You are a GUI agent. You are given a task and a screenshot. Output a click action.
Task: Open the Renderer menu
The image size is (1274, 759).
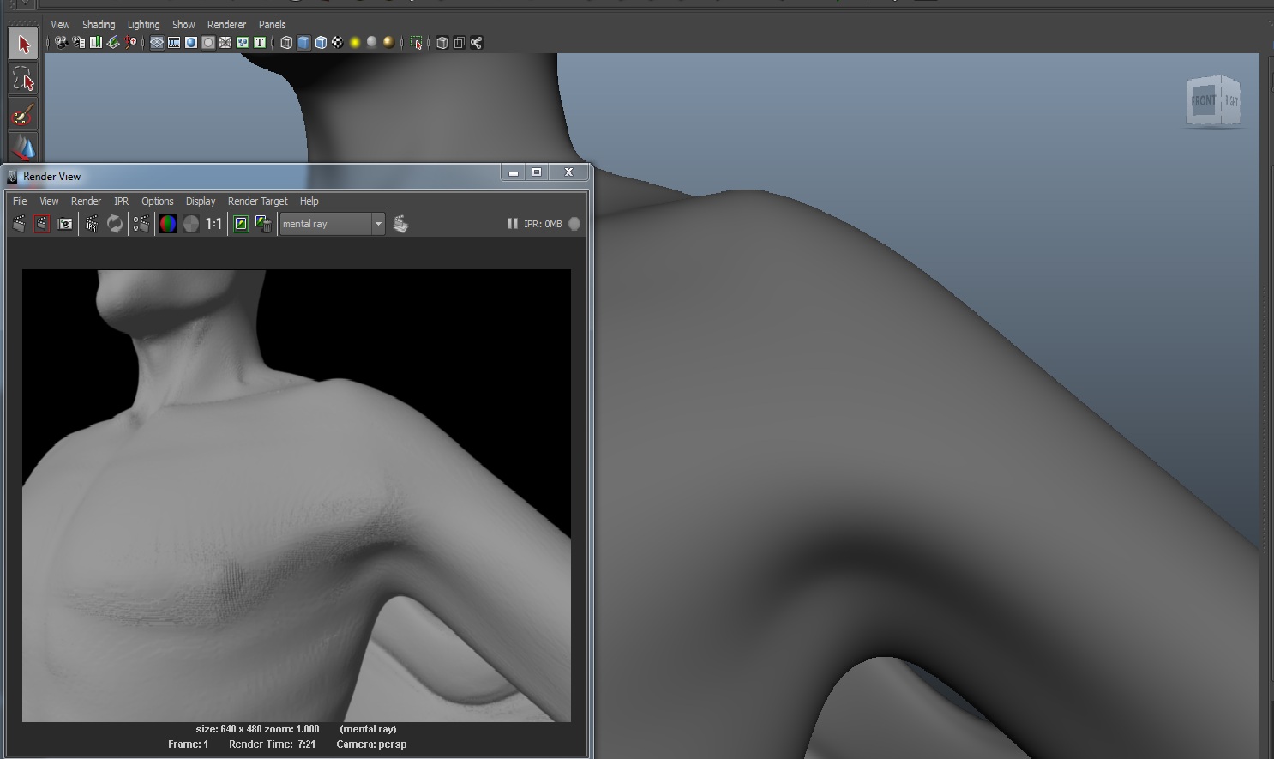226,25
